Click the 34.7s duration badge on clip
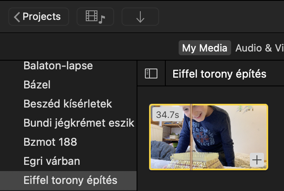The height and width of the screenshot is (191, 284). point(165,114)
